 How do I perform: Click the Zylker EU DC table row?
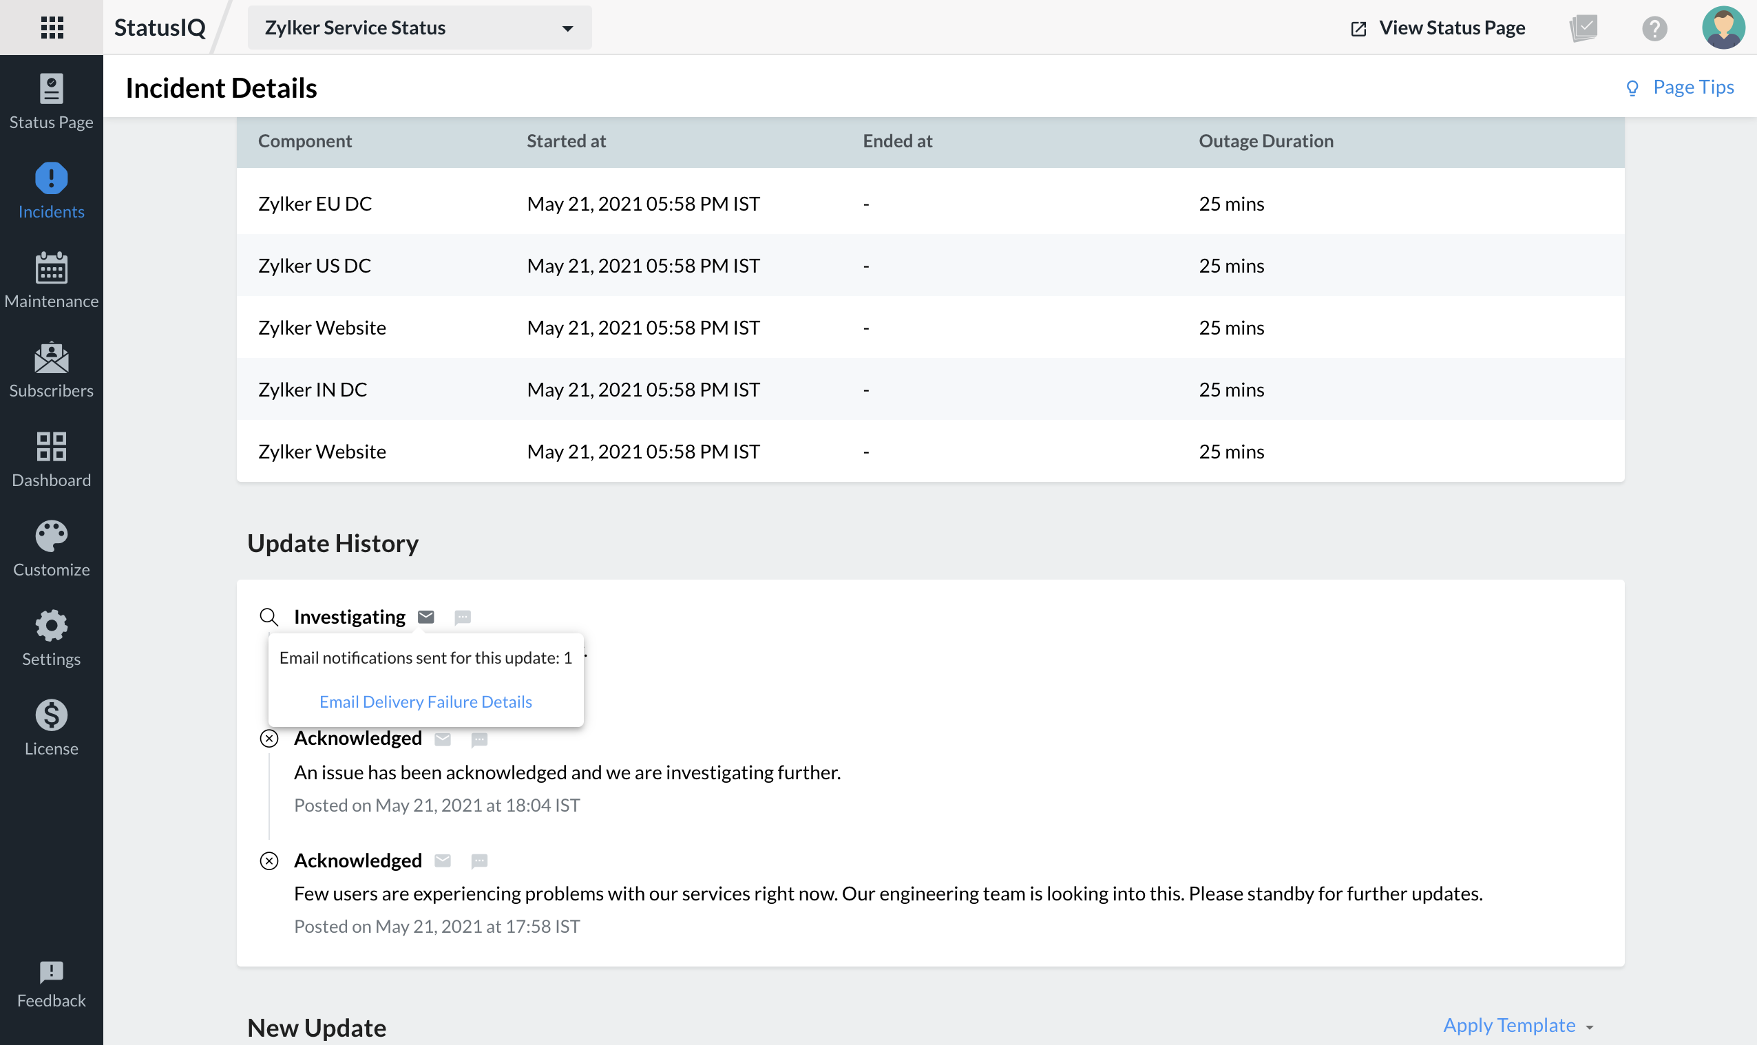pos(929,204)
